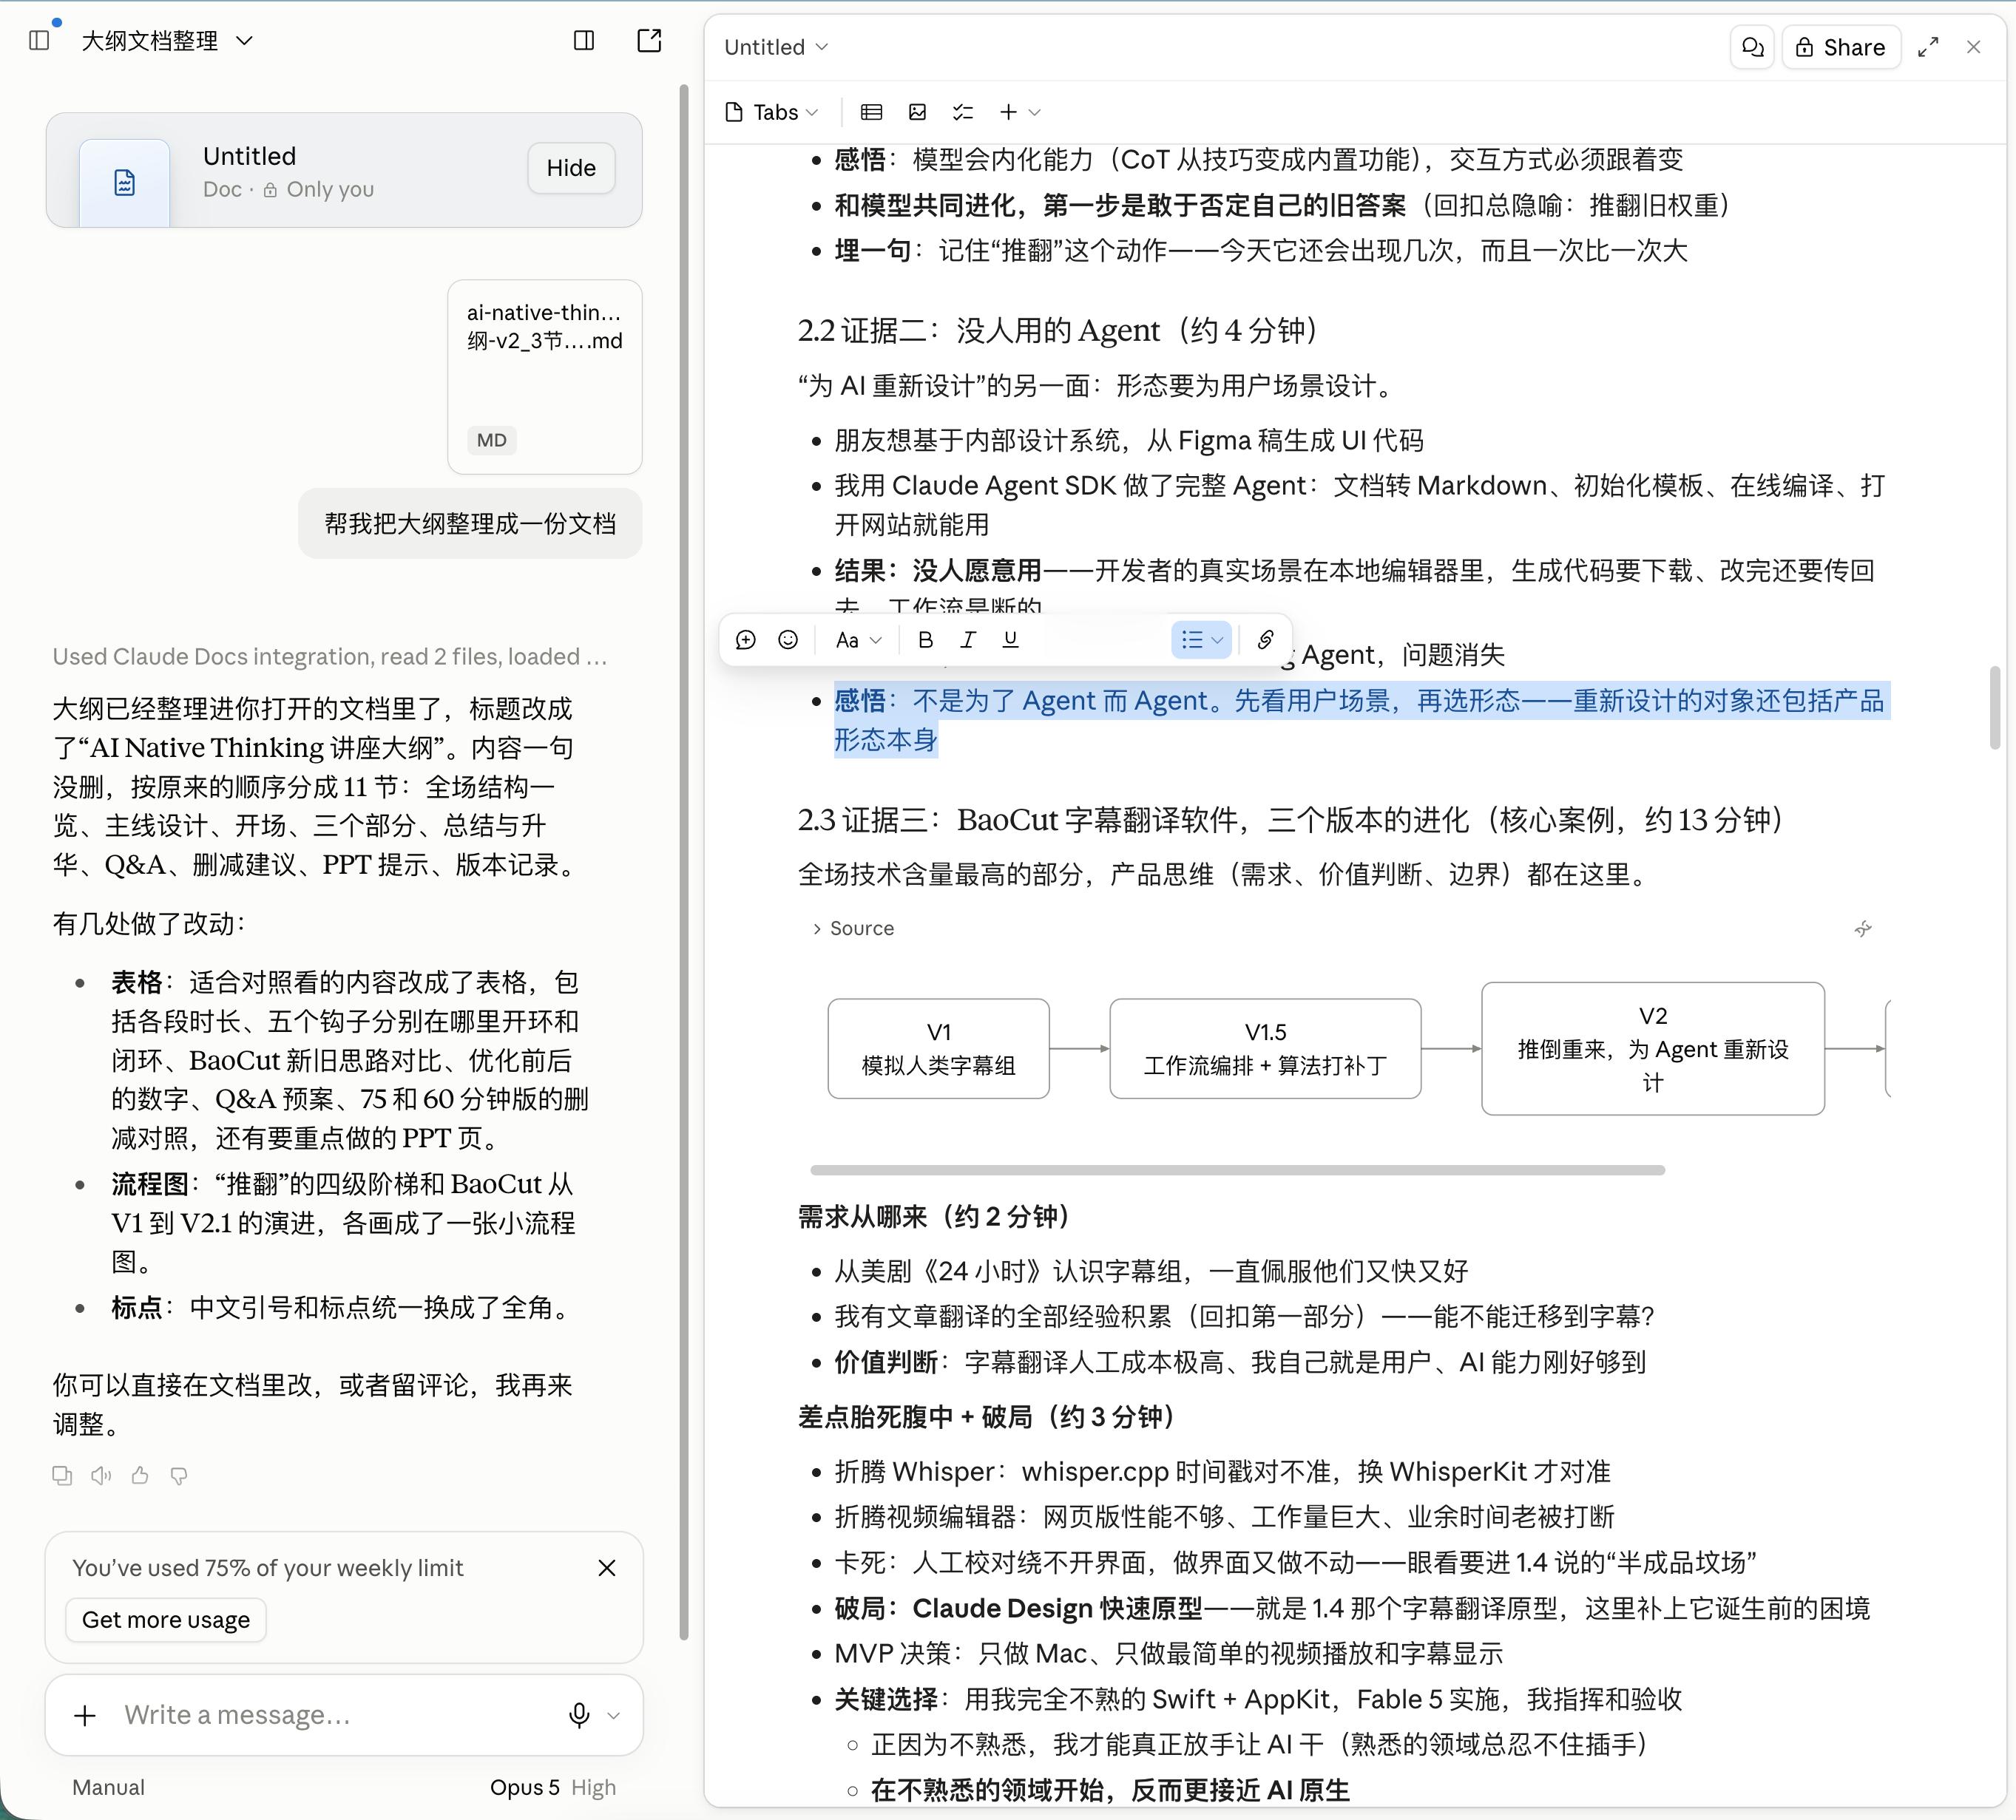Click the document vertical scrollbar thumb

(x=1995, y=707)
